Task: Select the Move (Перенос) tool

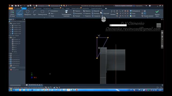Action: pyautogui.click(x=77, y=11)
